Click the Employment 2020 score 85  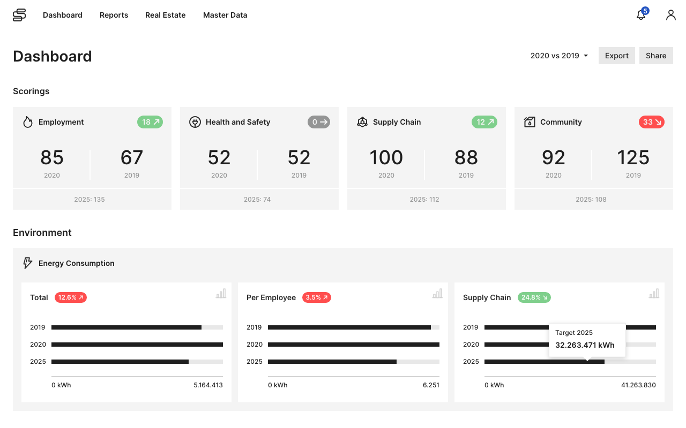(x=52, y=158)
